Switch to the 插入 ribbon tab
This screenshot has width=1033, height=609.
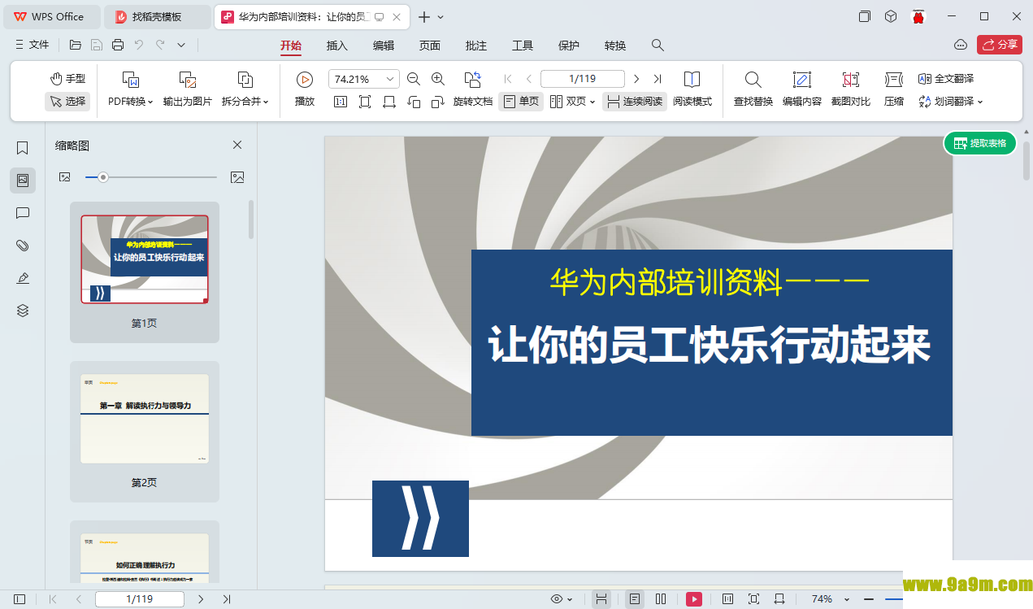pyautogui.click(x=337, y=46)
